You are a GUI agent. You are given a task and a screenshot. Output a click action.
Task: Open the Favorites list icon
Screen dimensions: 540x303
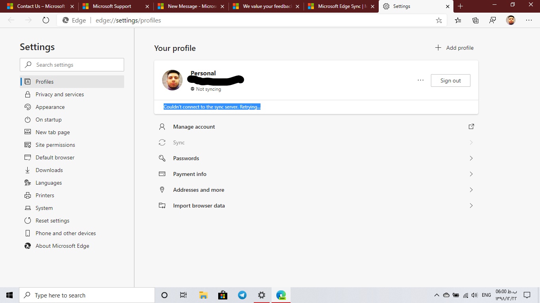point(458,20)
